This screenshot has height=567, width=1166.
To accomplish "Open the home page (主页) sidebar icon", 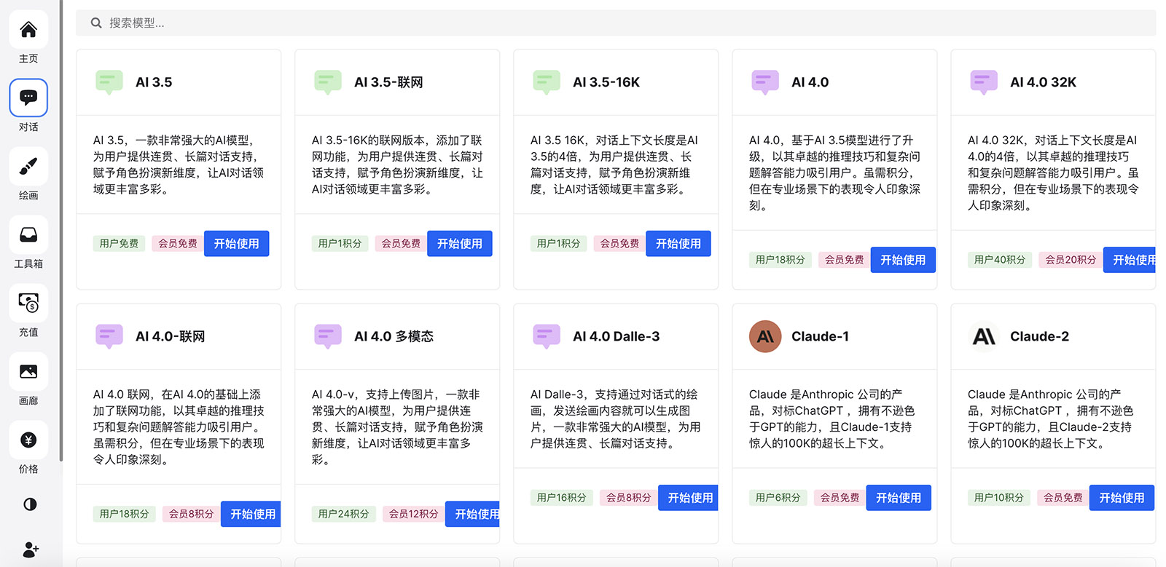I will (28, 30).
